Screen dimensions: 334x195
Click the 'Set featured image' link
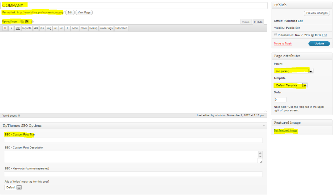285,131
